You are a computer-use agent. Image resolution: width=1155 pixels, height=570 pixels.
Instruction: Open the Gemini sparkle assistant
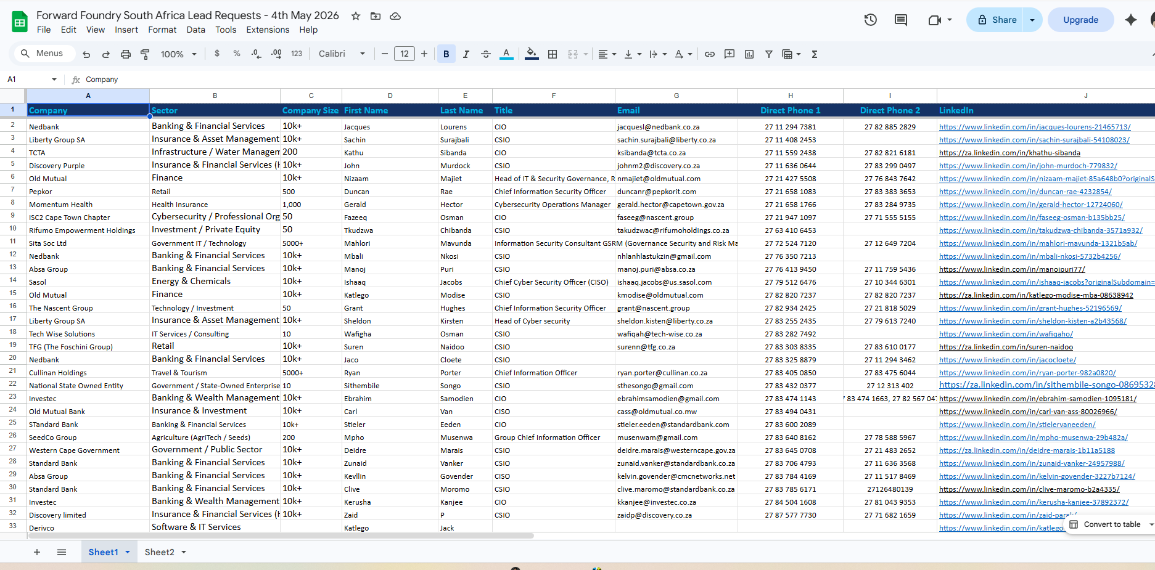click(1130, 20)
